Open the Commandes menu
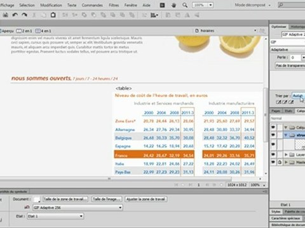The height and width of the screenshot is (228, 305). click(x=92, y=5)
